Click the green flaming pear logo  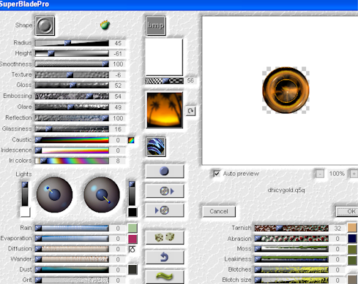click(105, 25)
